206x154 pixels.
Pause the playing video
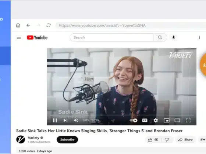(55, 120)
